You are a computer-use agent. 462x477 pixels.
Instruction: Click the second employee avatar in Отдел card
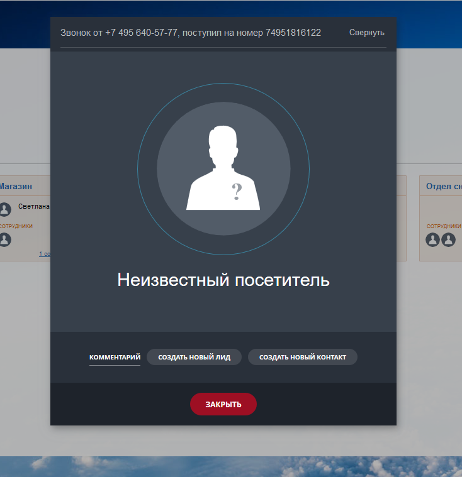click(448, 239)
